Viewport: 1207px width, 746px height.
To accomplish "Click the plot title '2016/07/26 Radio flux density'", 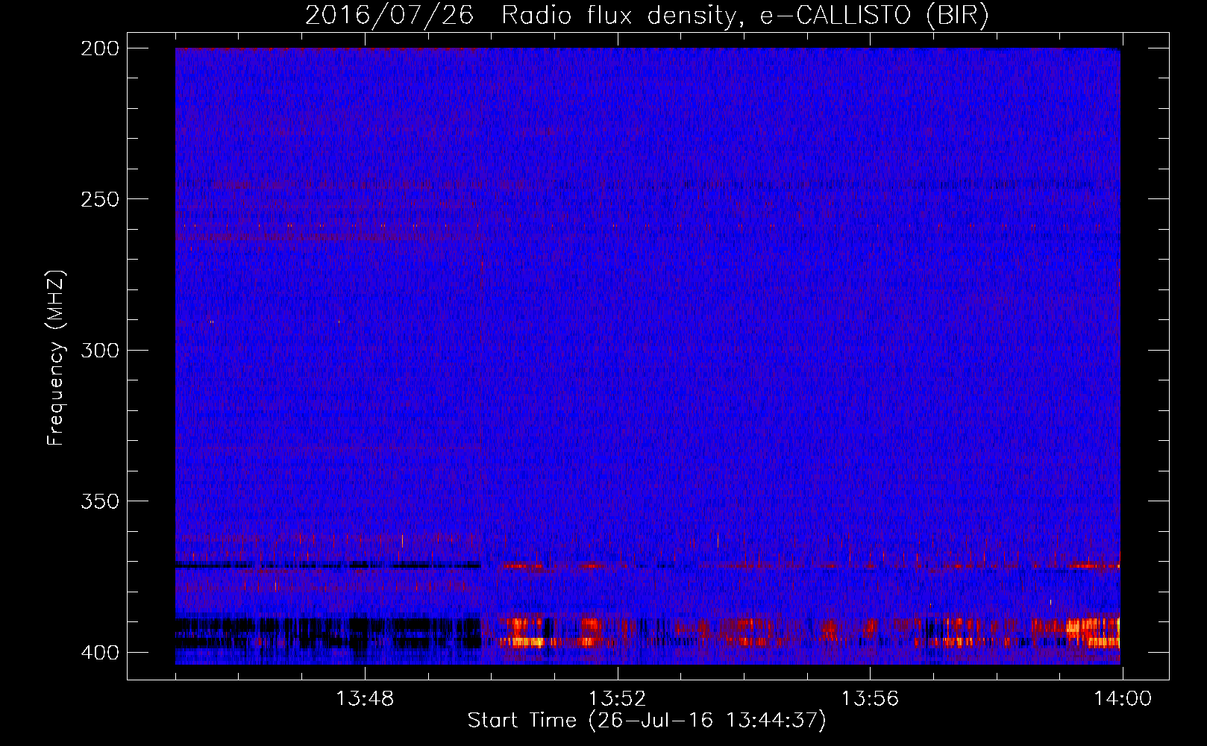I will click(x=647, y=16).
